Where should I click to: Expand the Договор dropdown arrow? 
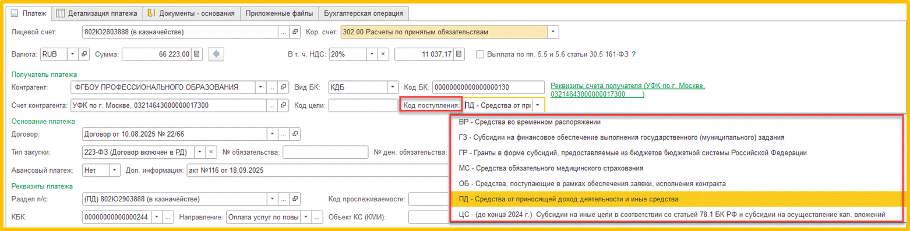click(x=271, y=134)
